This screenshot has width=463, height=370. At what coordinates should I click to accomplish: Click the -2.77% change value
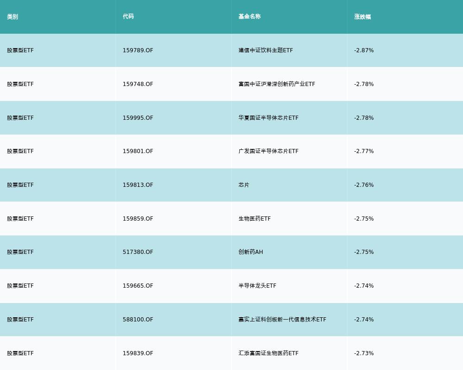[364, 151]
